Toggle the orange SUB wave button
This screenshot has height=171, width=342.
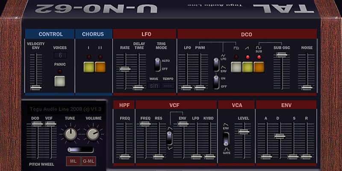259,67
